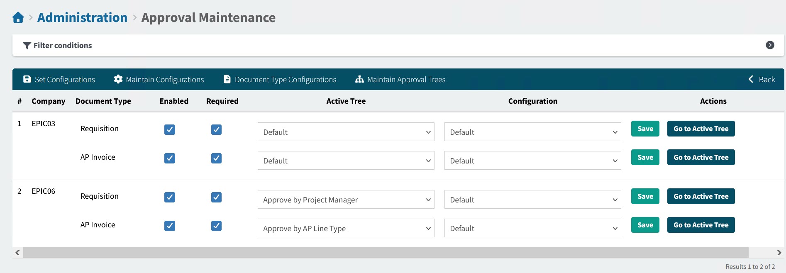786x273 pixels.
Task: Go to home via house icon
Action: point(18,17)
